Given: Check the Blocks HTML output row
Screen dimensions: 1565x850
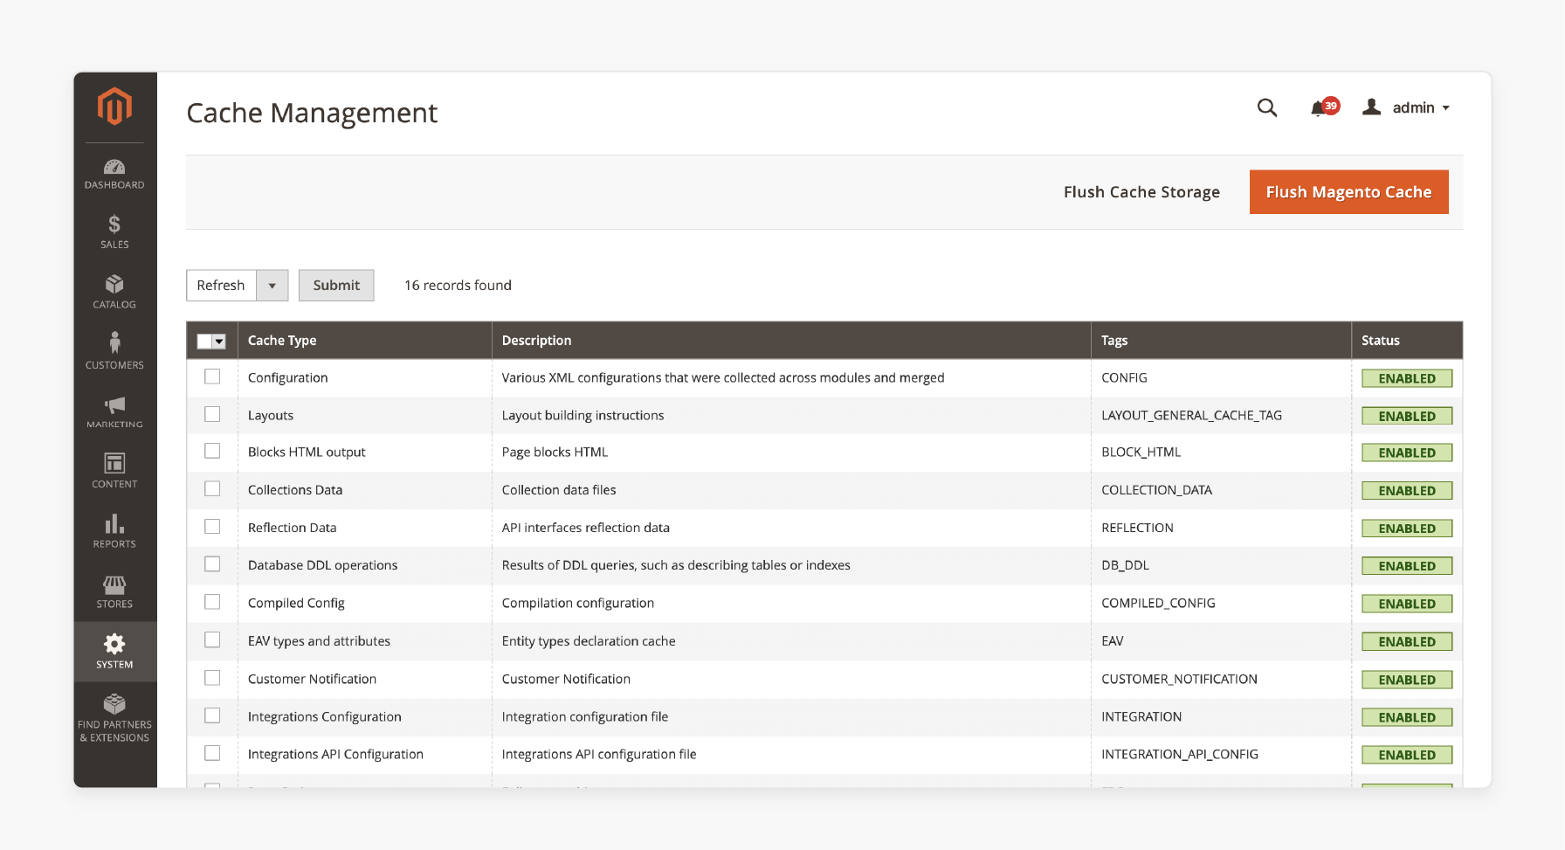Looking at the screenshot, I should [212, 451].
